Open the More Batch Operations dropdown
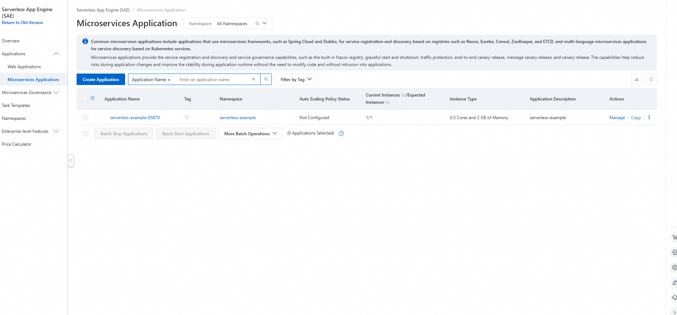The width and height of the screenshot is (677, 315). pyautogui.click(x=251, y=133)
